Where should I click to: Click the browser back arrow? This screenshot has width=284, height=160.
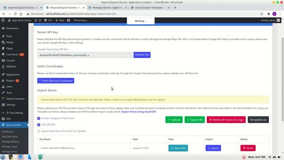(x=4, y=14)
